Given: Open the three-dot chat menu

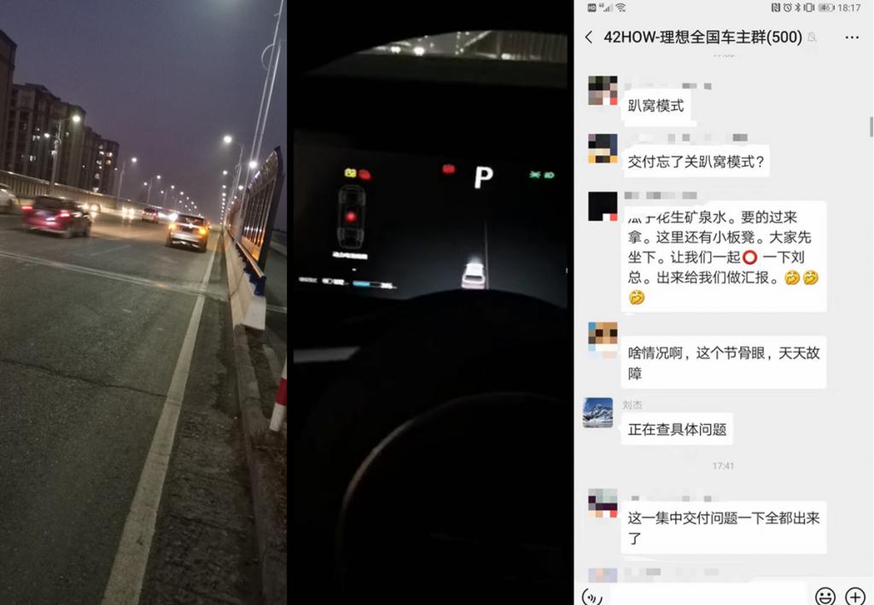Looking at the screenshot, I should click(x=852, y=38).
